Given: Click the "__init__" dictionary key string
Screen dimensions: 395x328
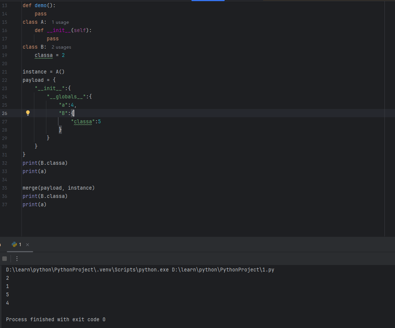Looking at the screenshot, I should pos(50,89).
